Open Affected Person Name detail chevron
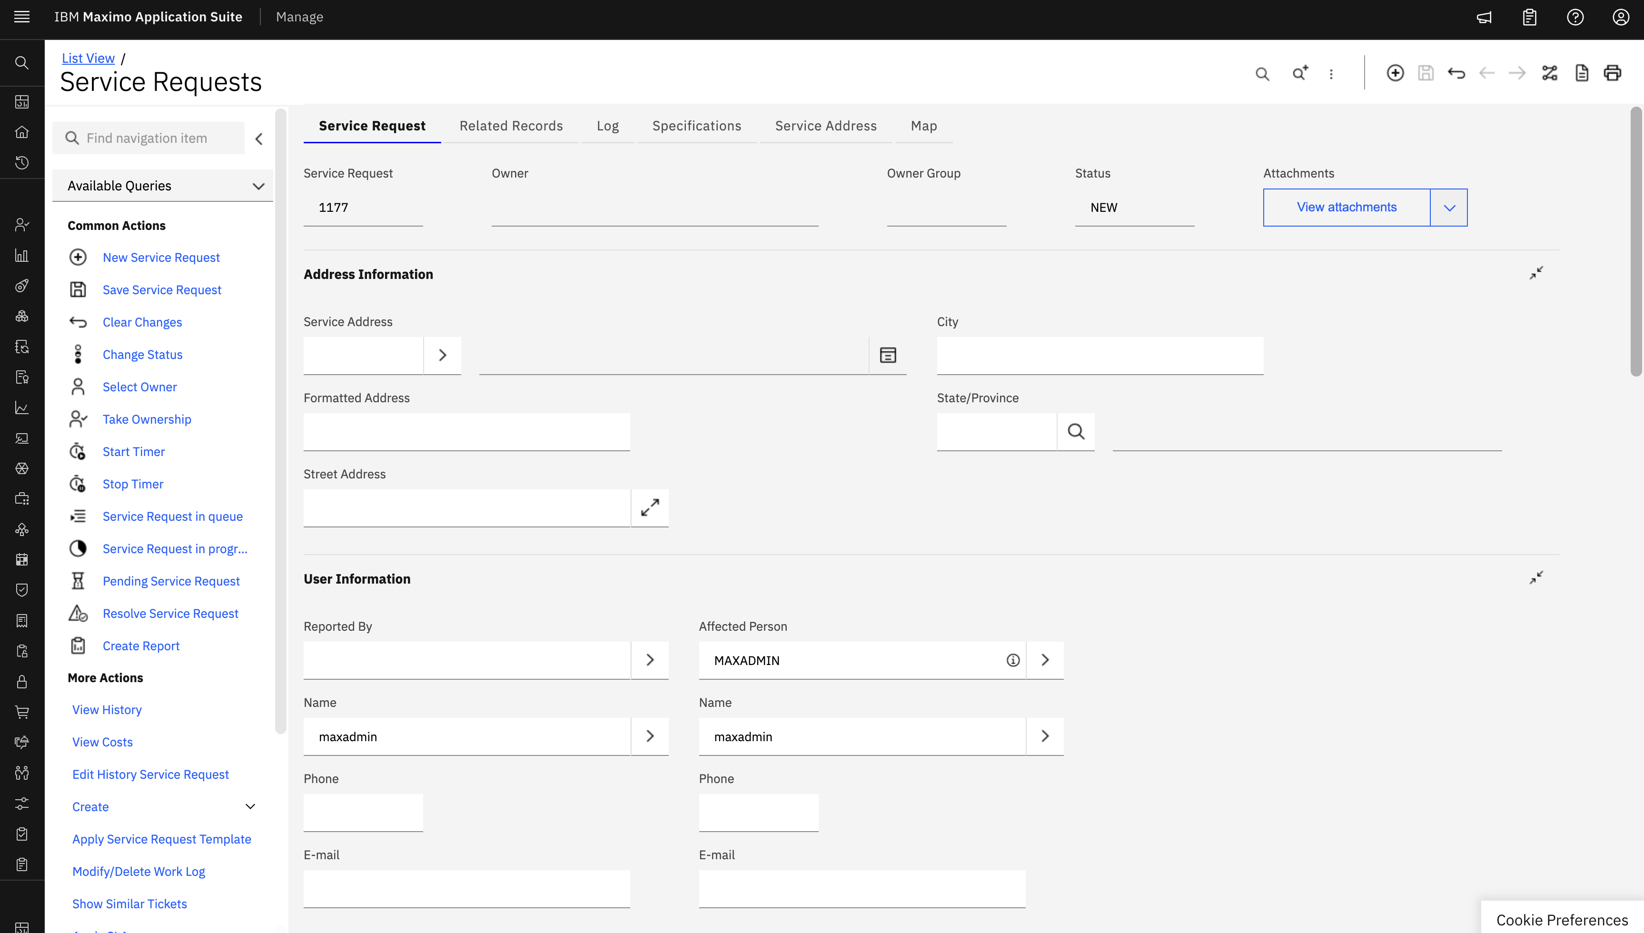Screen dimensions: 1644x933 pos(1045,736)
